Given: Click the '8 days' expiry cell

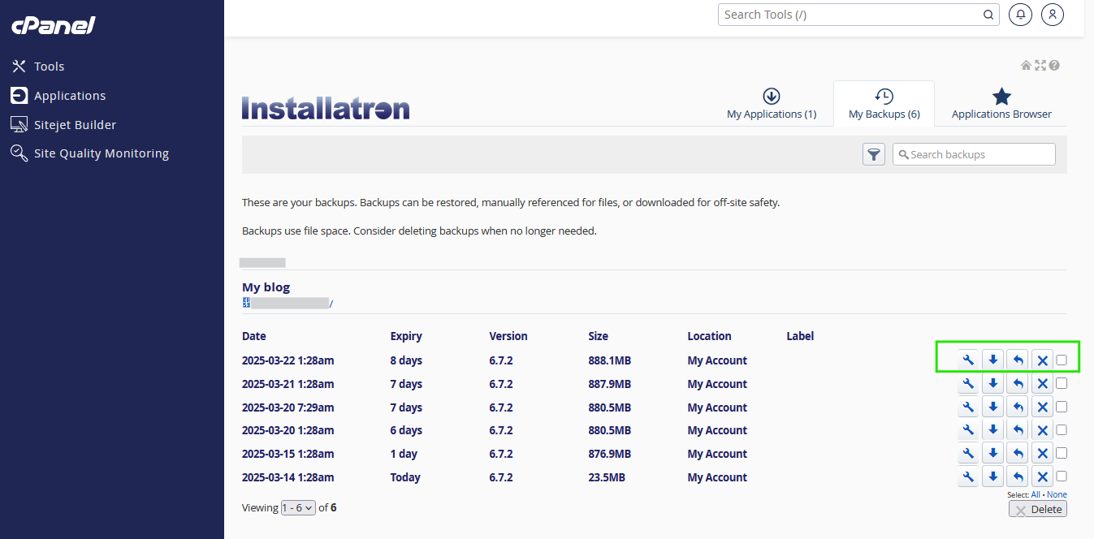Looking at the screenshot, I should tap(406, 360).
